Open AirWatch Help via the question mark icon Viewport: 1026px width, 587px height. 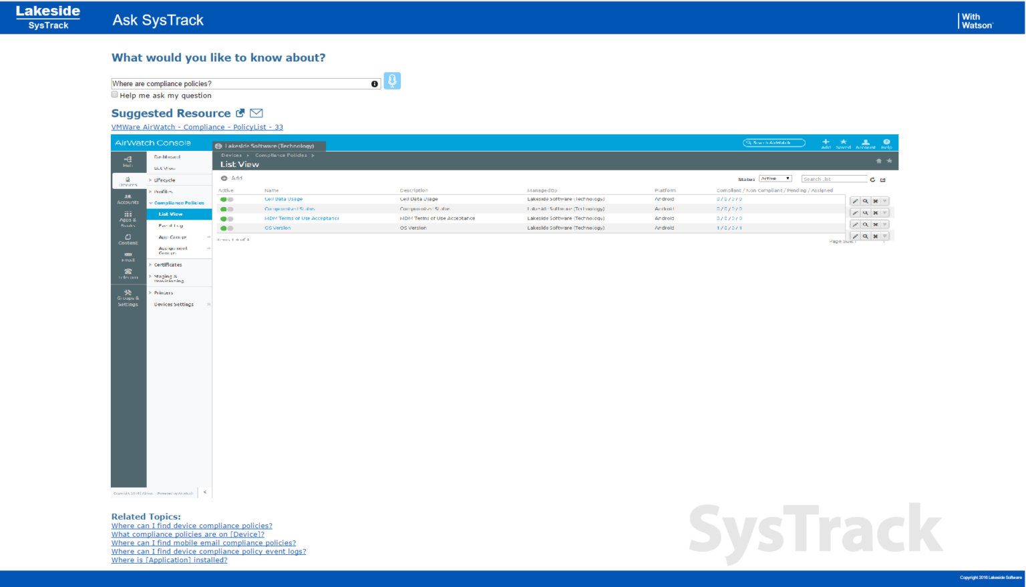887,142
